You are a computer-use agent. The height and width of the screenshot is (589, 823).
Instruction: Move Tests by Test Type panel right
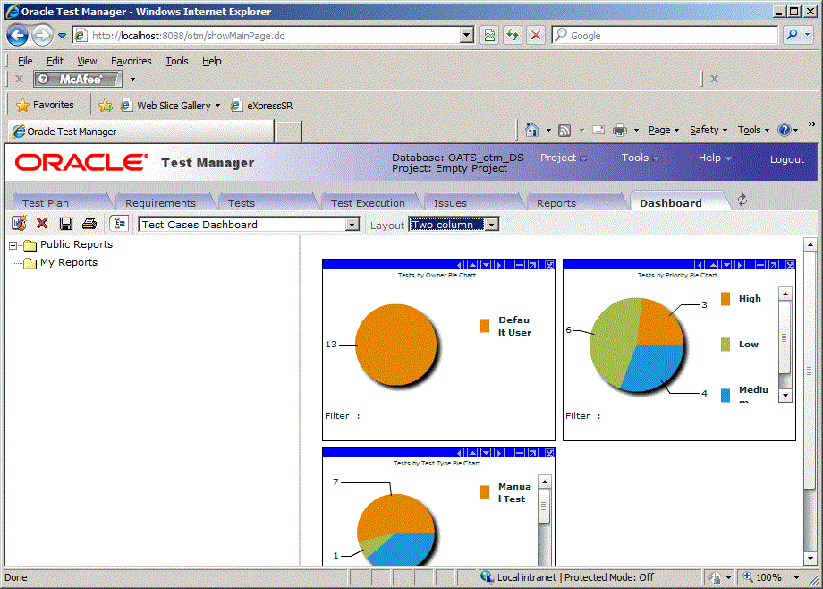click(x=499, y=453)
